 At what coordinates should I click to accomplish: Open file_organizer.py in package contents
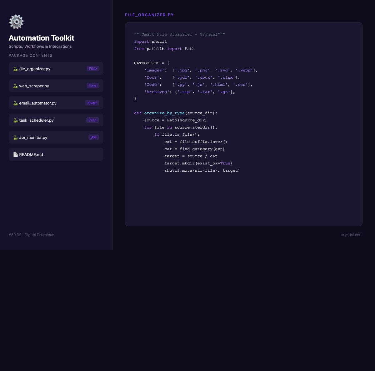tap(35, 69)
